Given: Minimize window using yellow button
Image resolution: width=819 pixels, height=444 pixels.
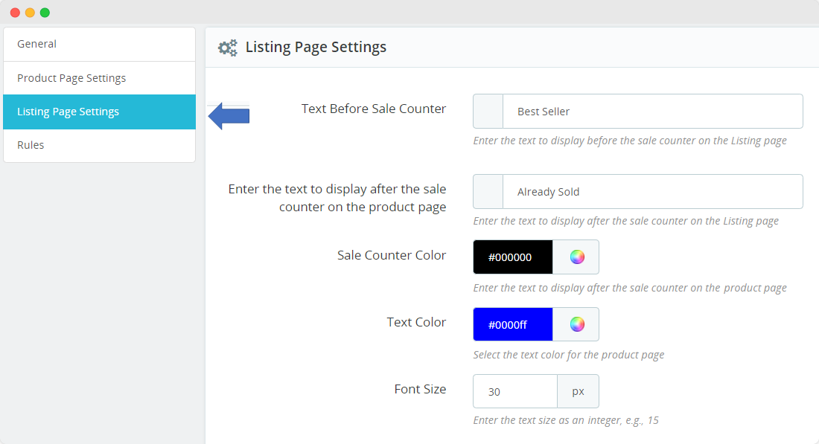Looking at the screenshot, I should click(30, 13).
